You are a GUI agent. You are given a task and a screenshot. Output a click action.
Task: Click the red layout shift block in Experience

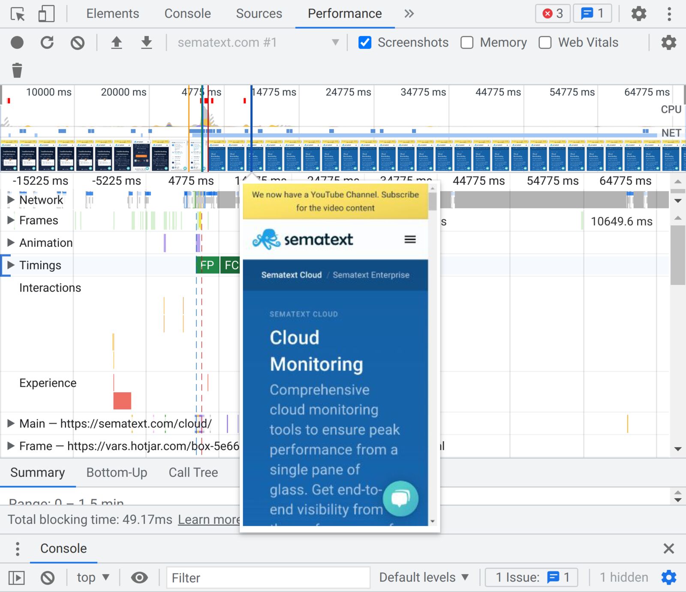122,400
